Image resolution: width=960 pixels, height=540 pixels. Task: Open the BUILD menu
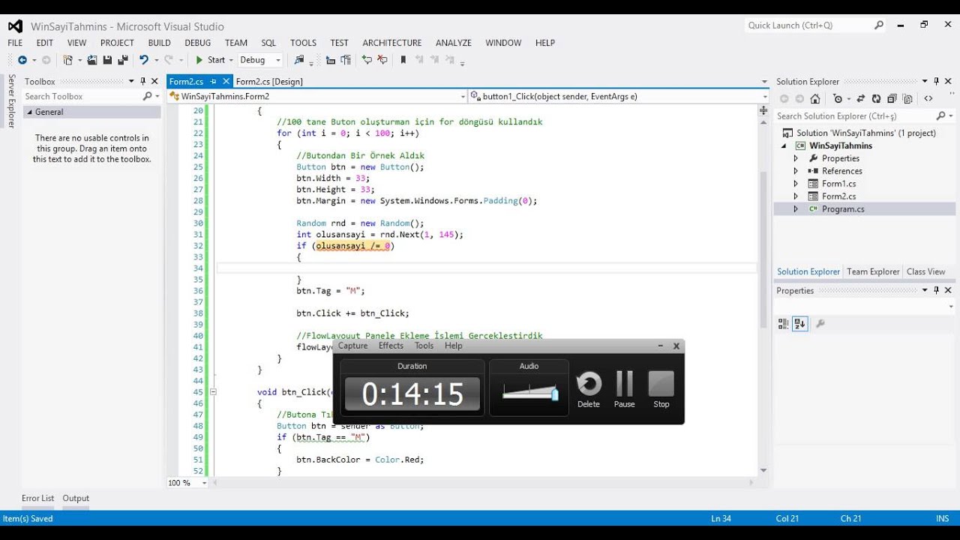coord(159,43)
